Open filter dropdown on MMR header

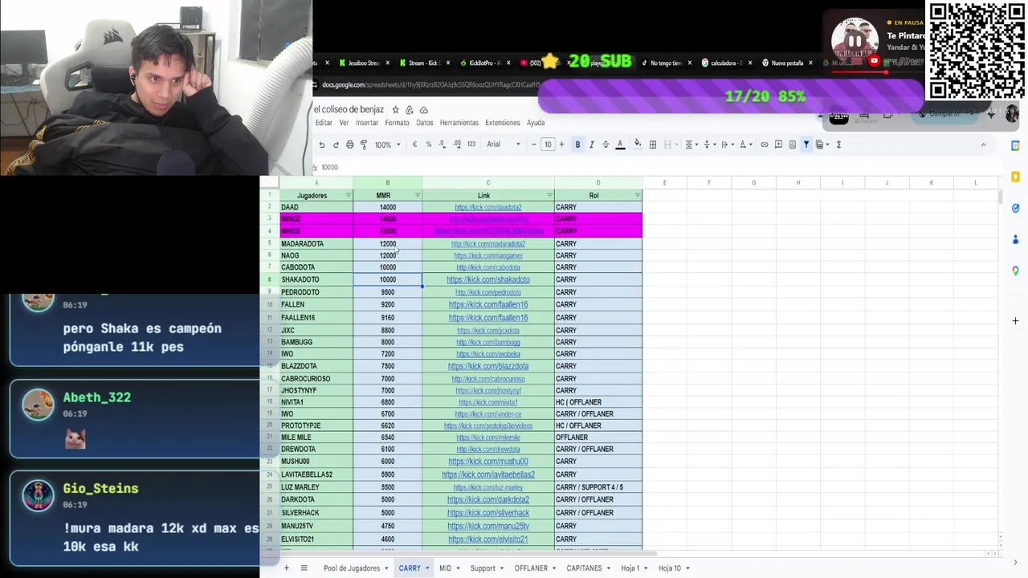418,195
